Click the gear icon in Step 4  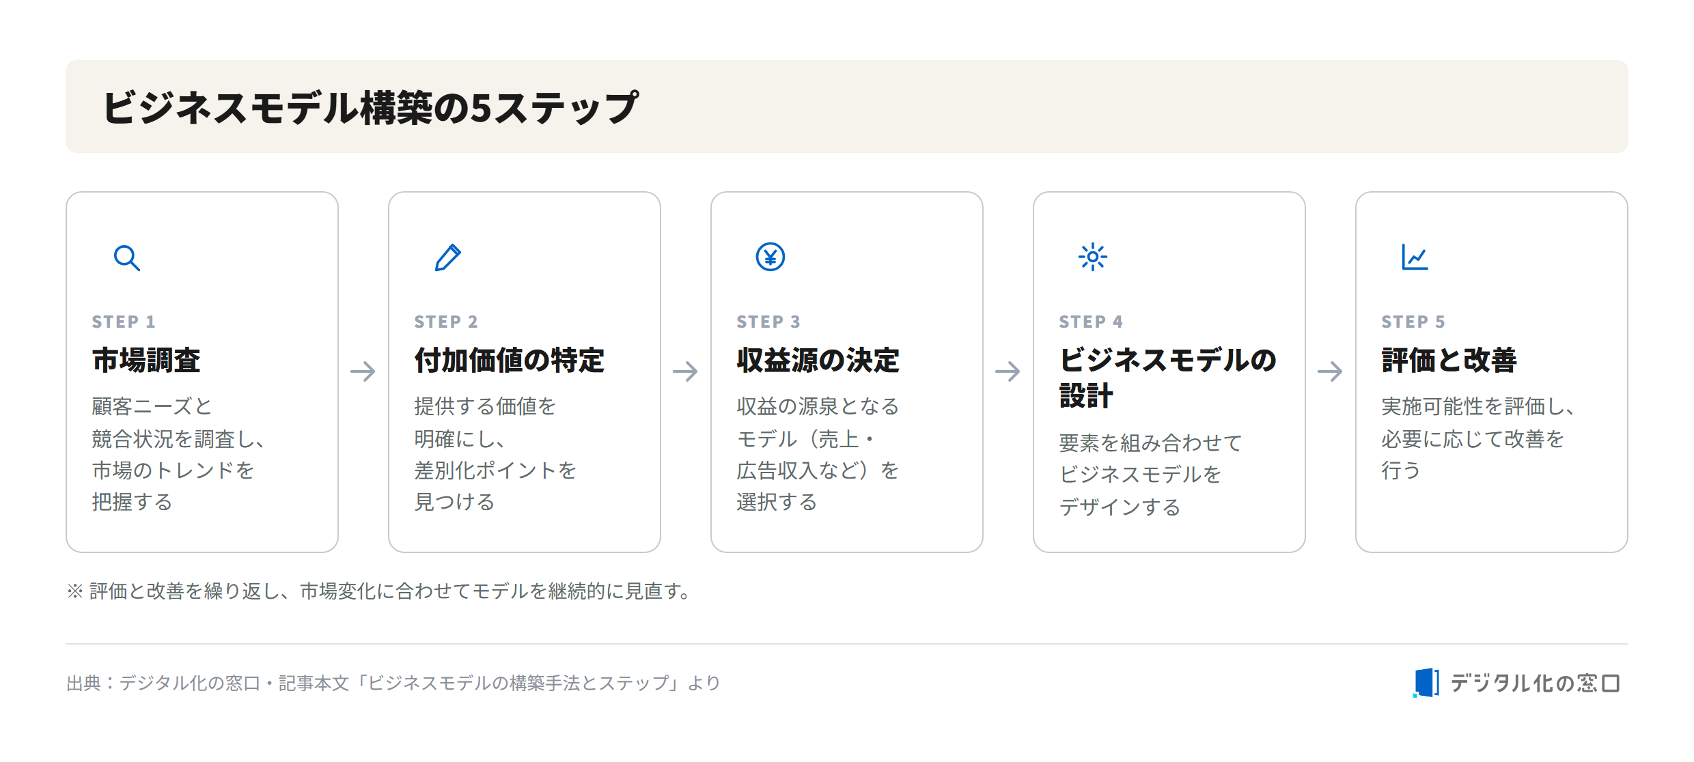click(x=1093, y=257)
